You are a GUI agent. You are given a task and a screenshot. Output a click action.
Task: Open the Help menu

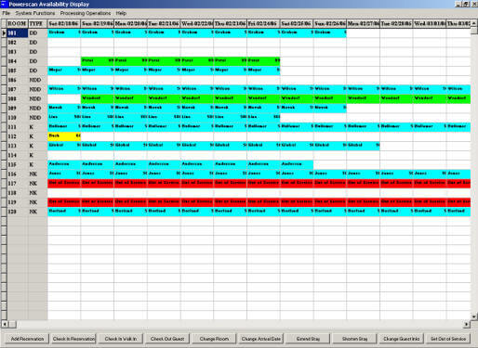(x=121, y=13)
